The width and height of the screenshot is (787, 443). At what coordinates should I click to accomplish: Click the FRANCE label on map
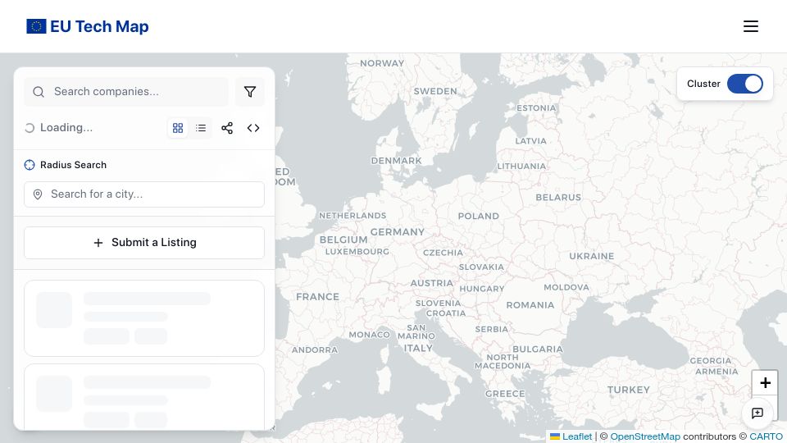point(318,297)
